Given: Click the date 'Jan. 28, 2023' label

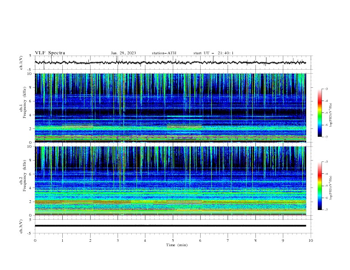Looking at the screenshot, I should [123, 53].
